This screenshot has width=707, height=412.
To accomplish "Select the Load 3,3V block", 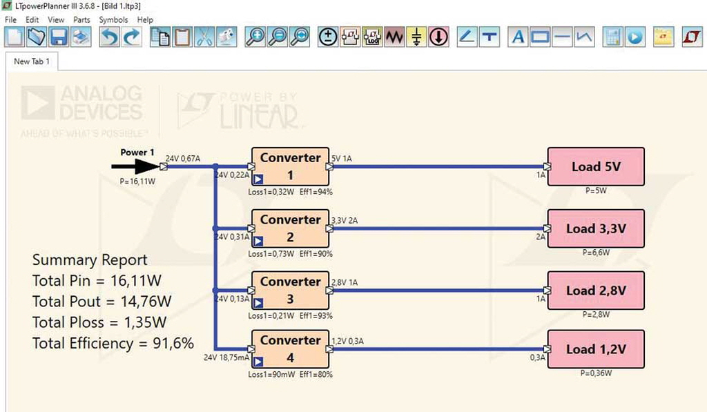I will (x=595, y=229).
